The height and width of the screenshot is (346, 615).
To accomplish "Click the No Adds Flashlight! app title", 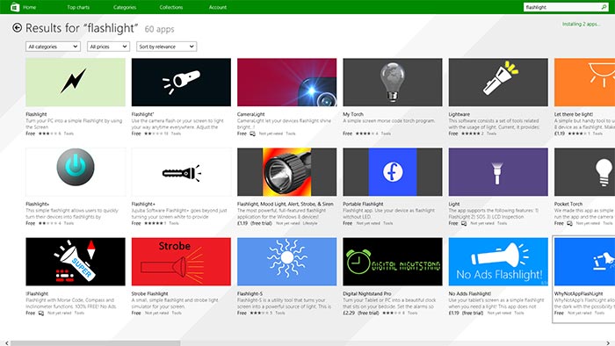I will click(x=470, y=293).
